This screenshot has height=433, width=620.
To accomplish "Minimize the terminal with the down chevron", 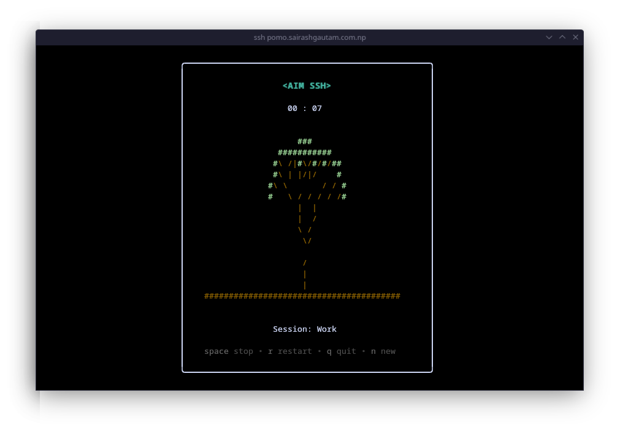I will pos(549,37).
